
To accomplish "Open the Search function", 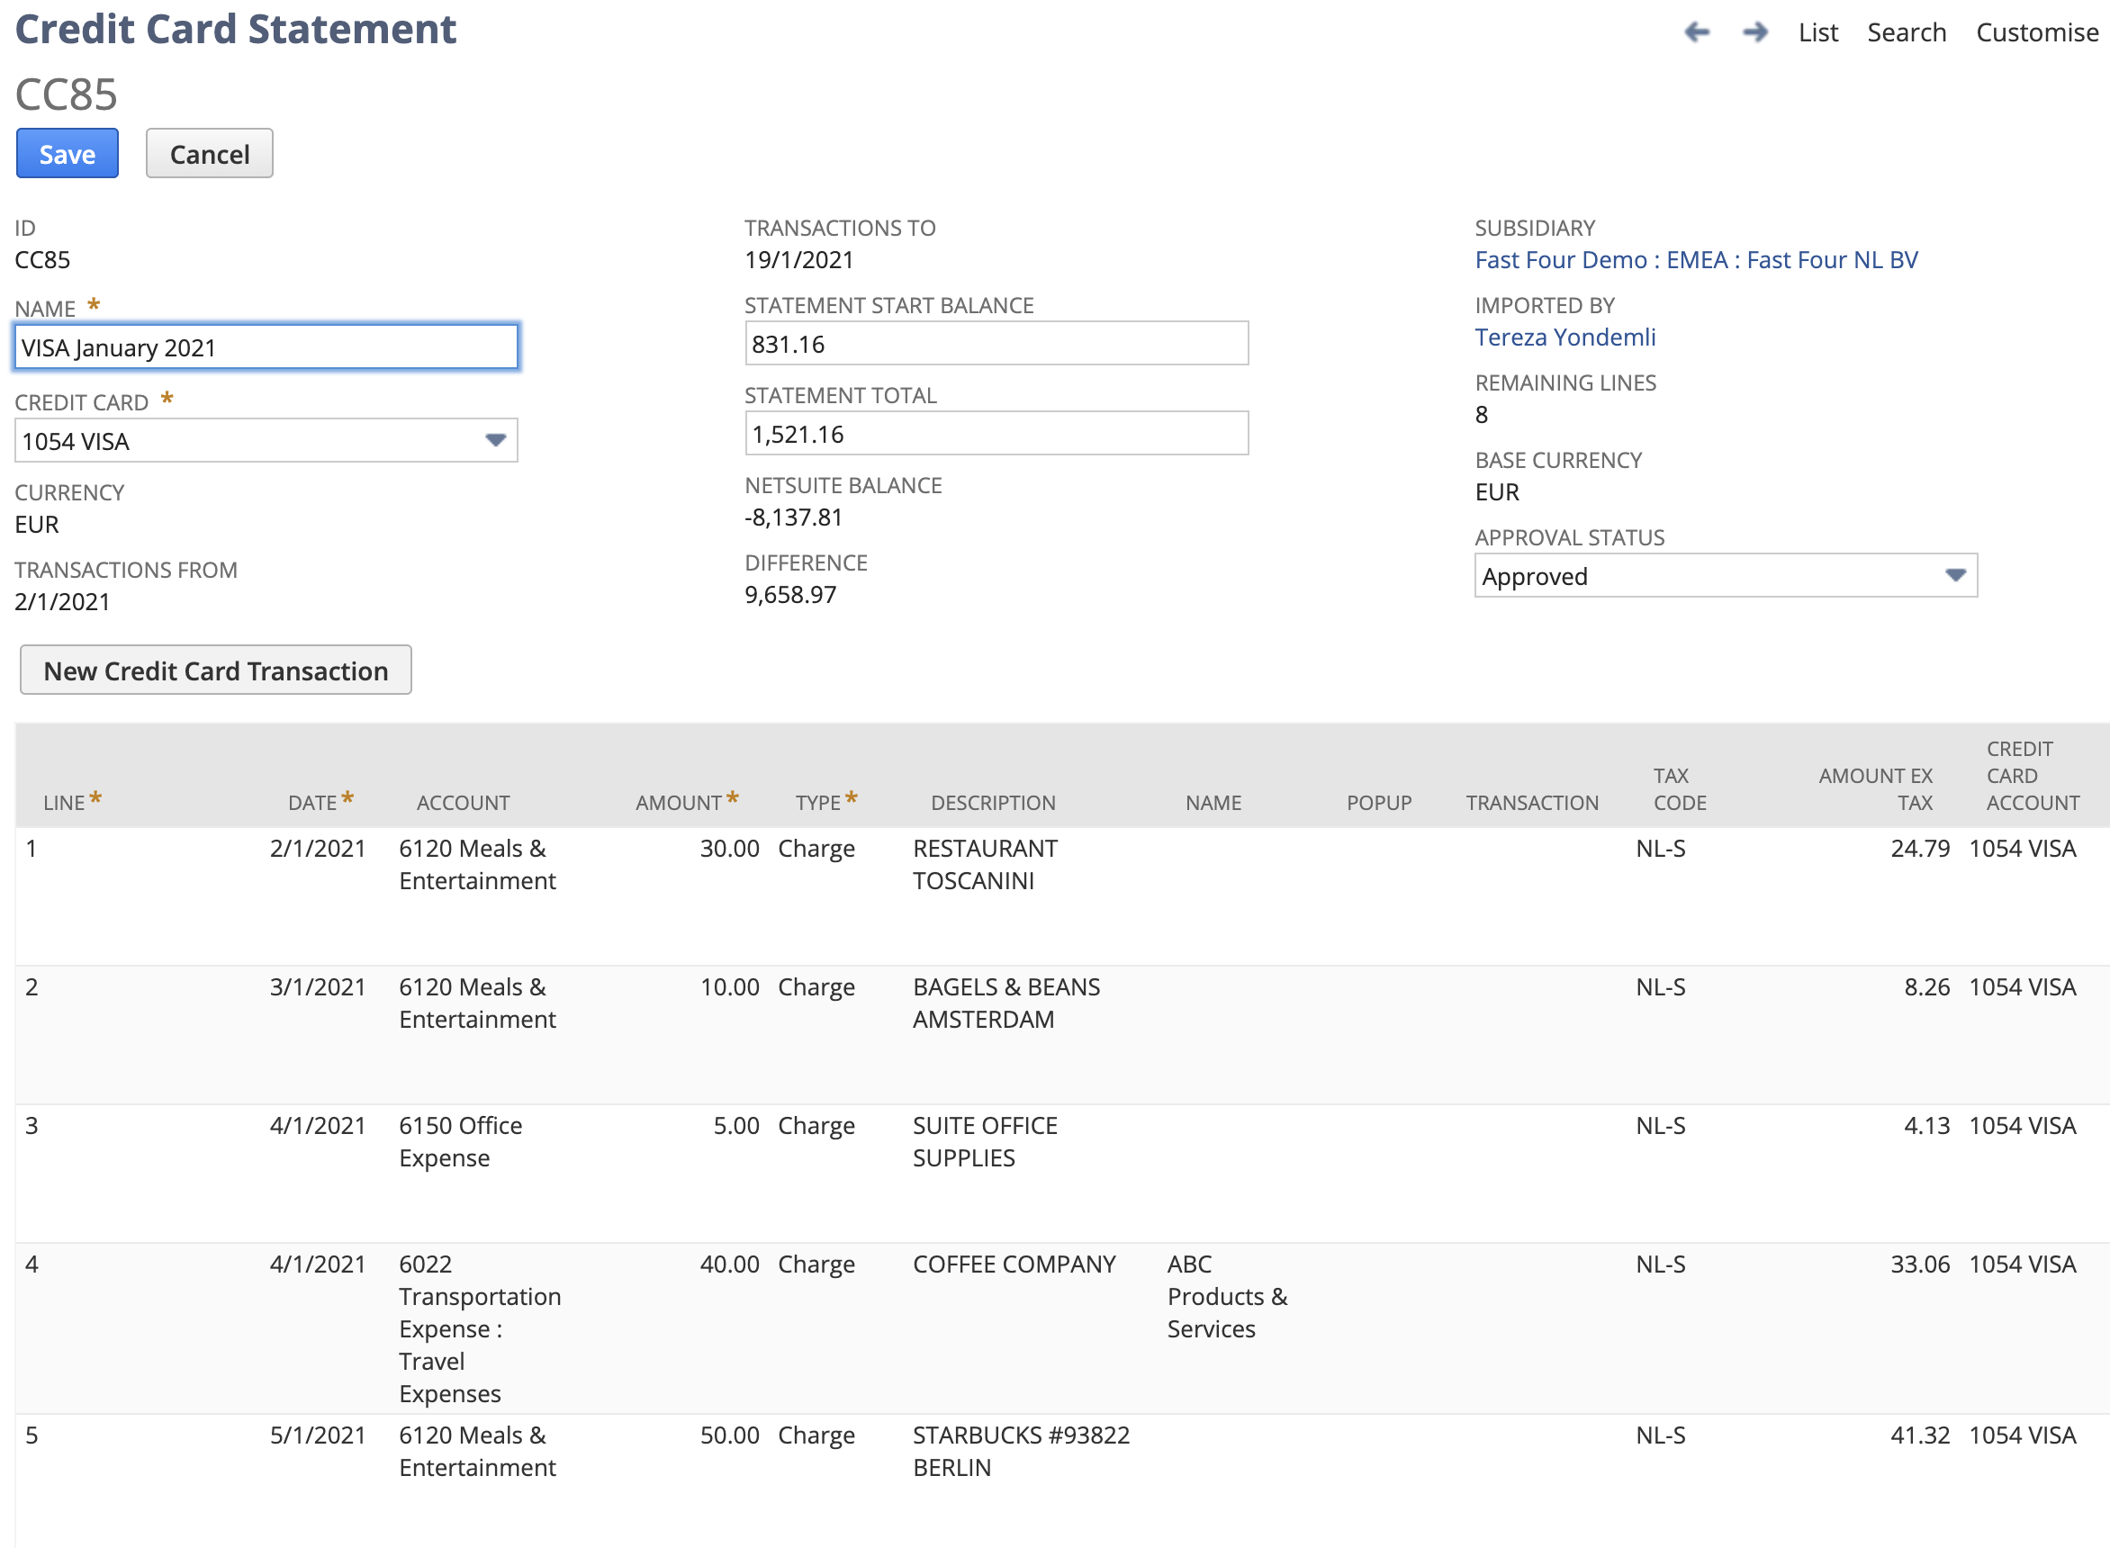I will [1907, 31].
